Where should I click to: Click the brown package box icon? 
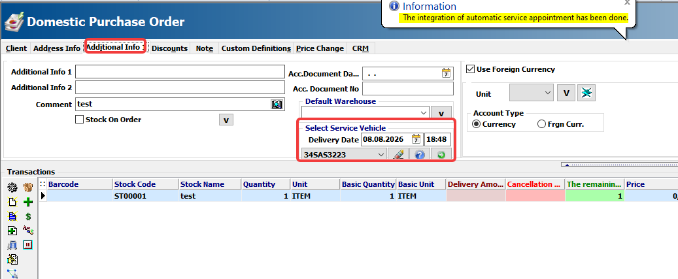[28, 188]
